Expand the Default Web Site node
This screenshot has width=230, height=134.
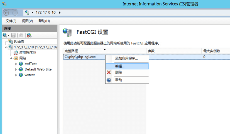tap(16, 69)
